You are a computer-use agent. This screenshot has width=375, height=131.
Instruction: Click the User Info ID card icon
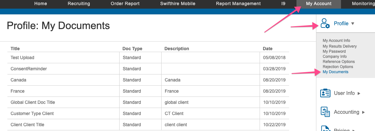325,93
